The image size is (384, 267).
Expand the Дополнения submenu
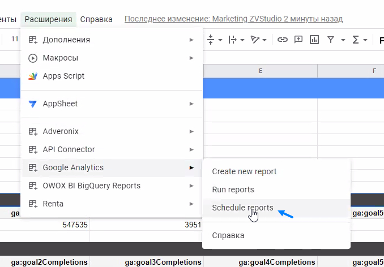pos(66,40)
